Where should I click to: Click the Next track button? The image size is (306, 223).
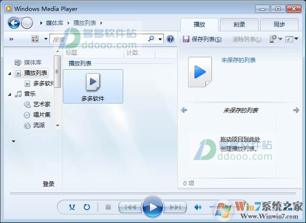[x=175, y=207]
